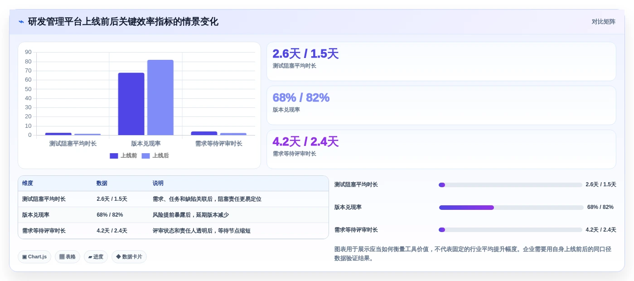Click the 进度 tag chip

96,257
